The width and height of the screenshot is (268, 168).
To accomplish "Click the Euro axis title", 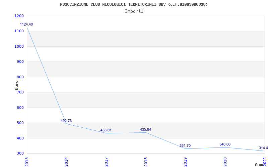I will click(x=16, y=85).
